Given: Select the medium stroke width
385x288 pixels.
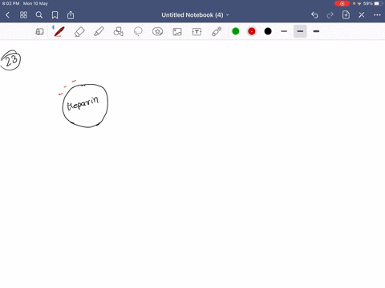Looking at the screenshot, I should coord(300,31).
